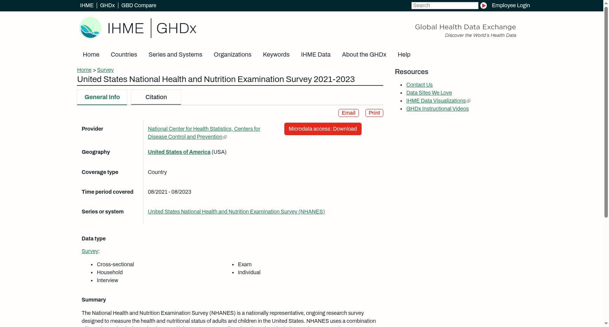
Task: Click external-link icon after IHME Data Visualizations
Action: pos(469,101)
